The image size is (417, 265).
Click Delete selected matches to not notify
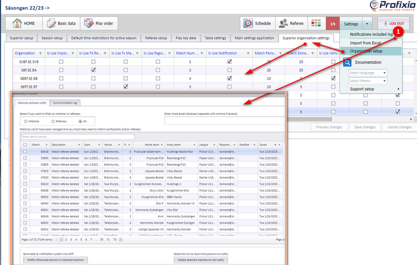pos(201,260)
